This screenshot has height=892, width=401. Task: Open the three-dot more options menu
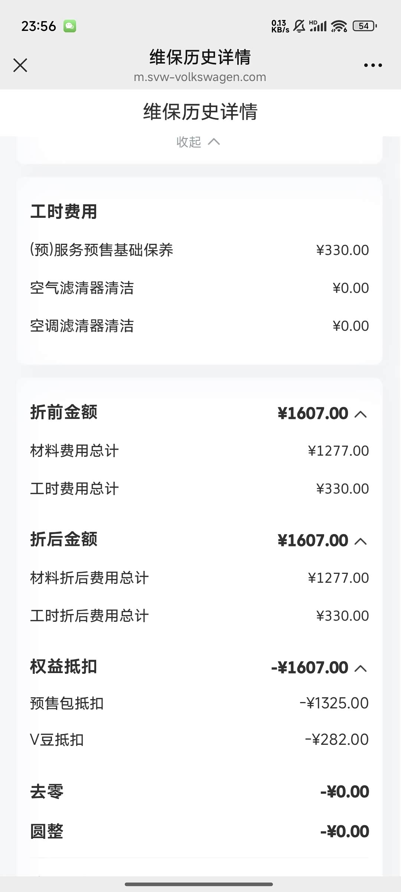point(373,65)
